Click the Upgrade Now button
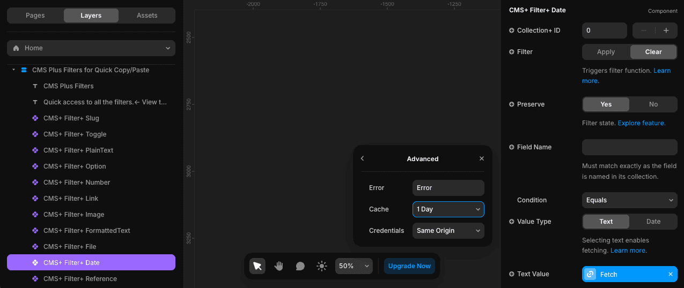The width and height of the screenshot is (684, 288). pos(409,266)
